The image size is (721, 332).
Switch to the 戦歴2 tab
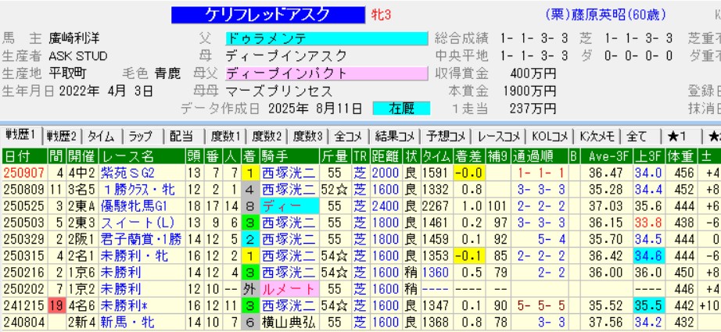[x=63, y=136]
